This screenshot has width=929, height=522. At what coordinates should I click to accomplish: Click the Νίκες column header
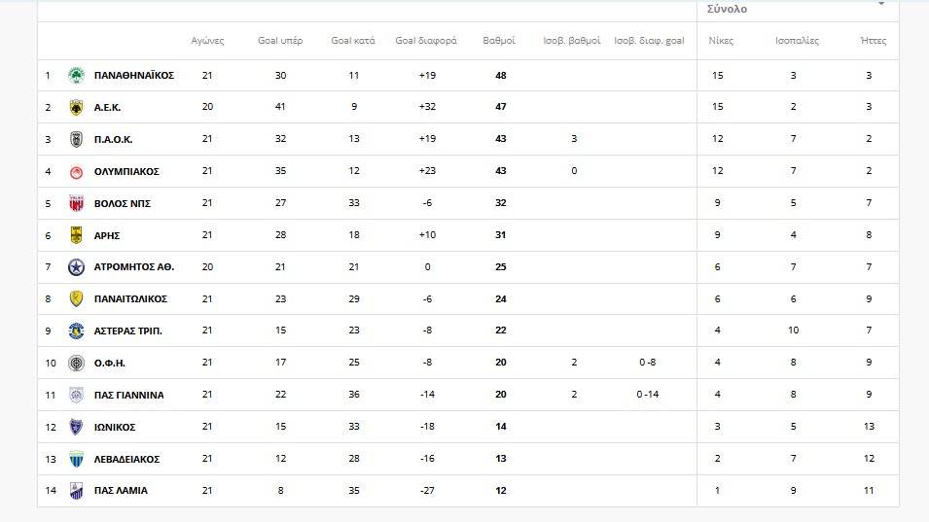(721, 42)
